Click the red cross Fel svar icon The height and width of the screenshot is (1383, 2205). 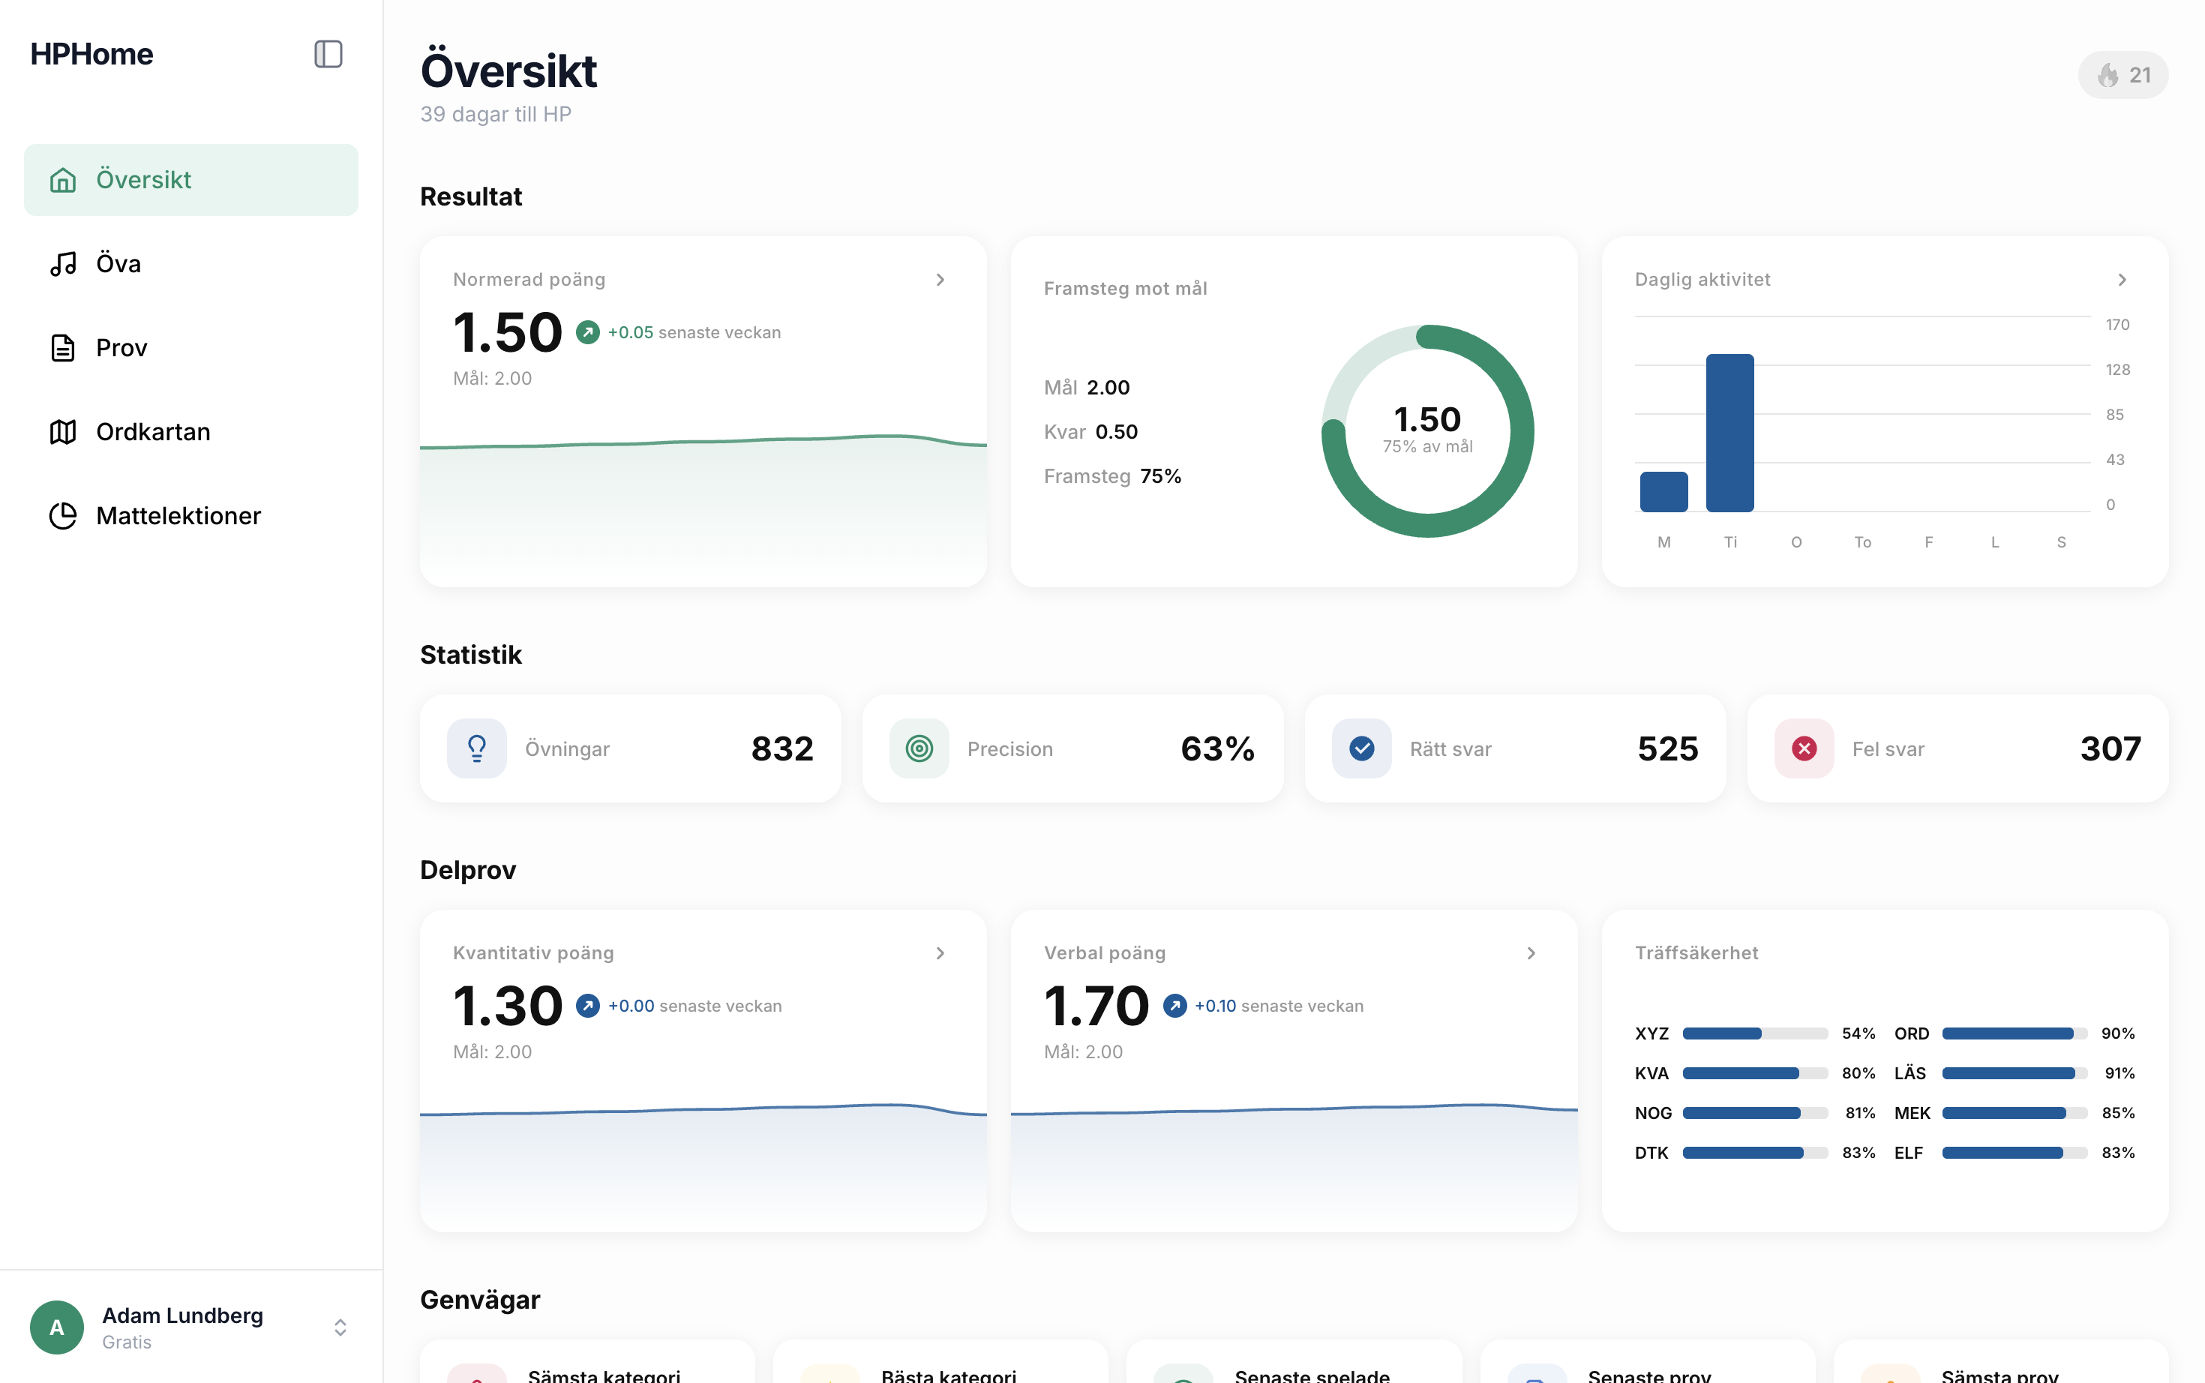[1804, 748]
